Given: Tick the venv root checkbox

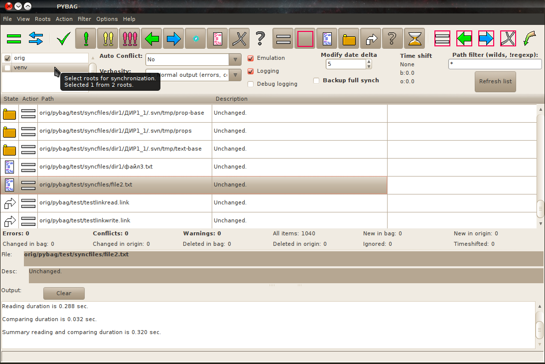Looking at the screenshot, I should pos(7,68).
